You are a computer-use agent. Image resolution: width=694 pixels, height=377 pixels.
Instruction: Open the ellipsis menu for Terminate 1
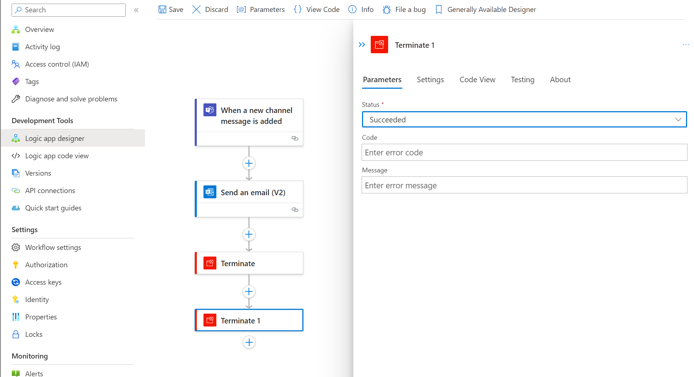686,45
